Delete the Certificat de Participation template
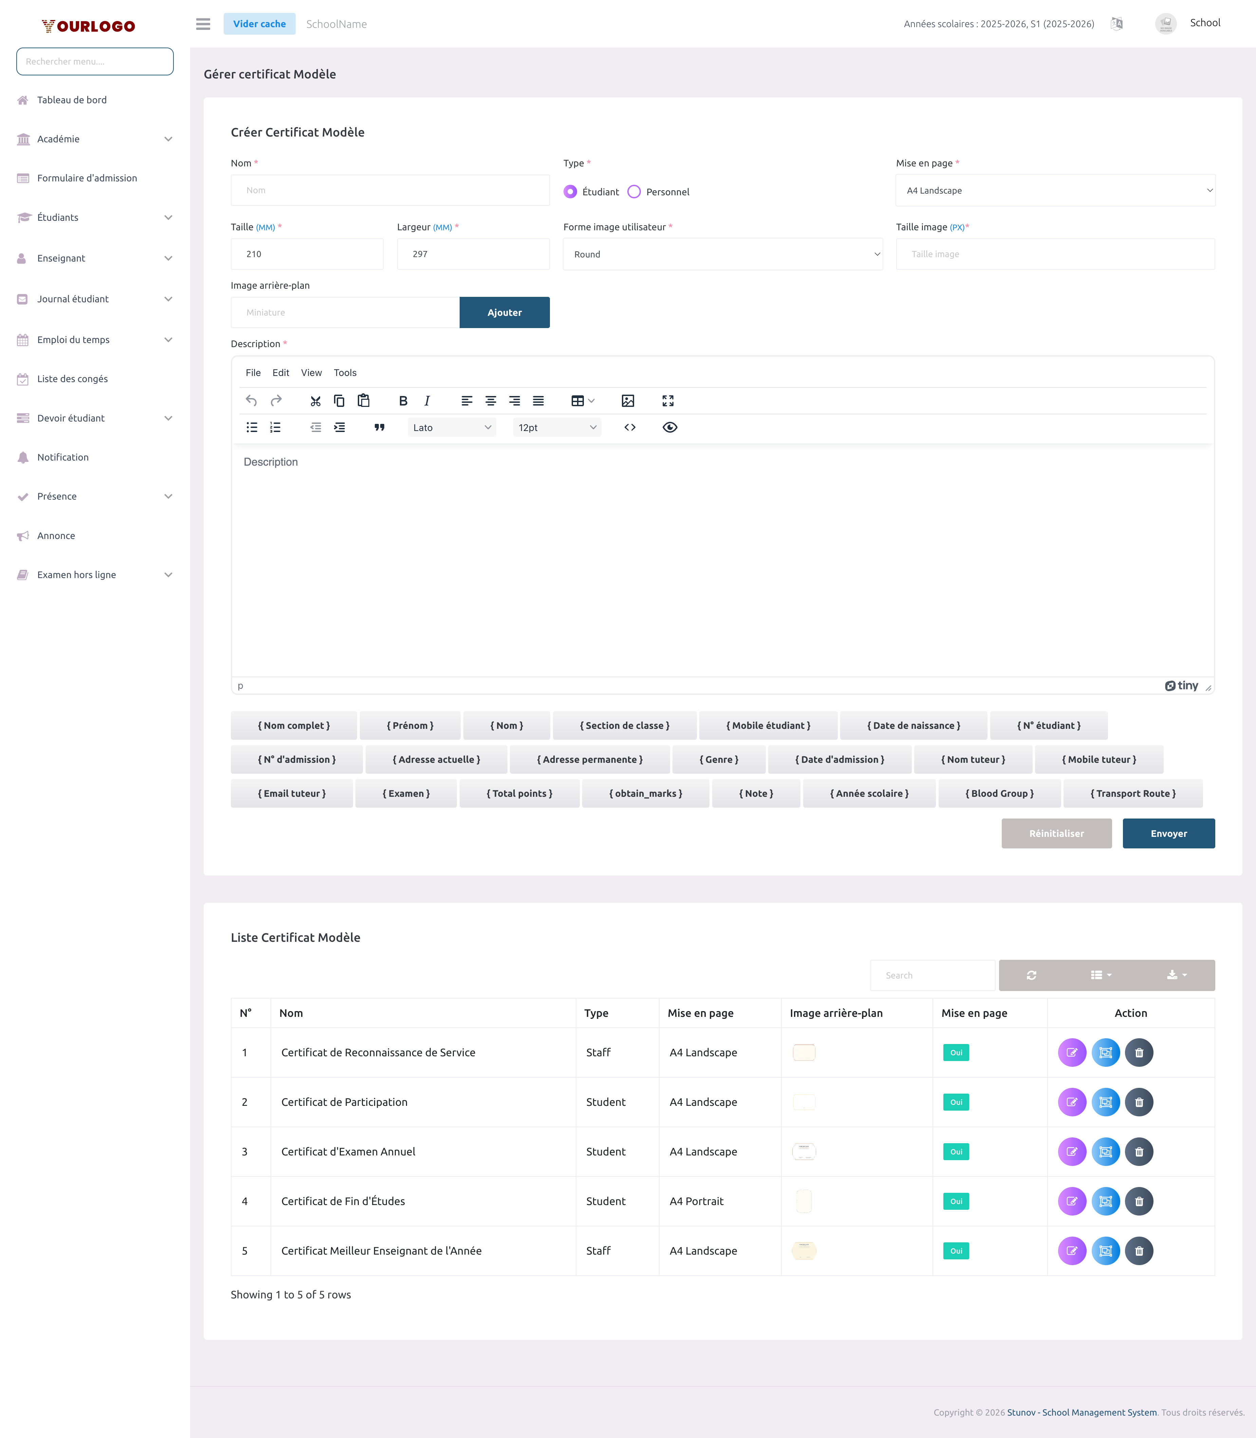The image size is (1256, 1438). pyautogui.click(x=1139, y=1101)
